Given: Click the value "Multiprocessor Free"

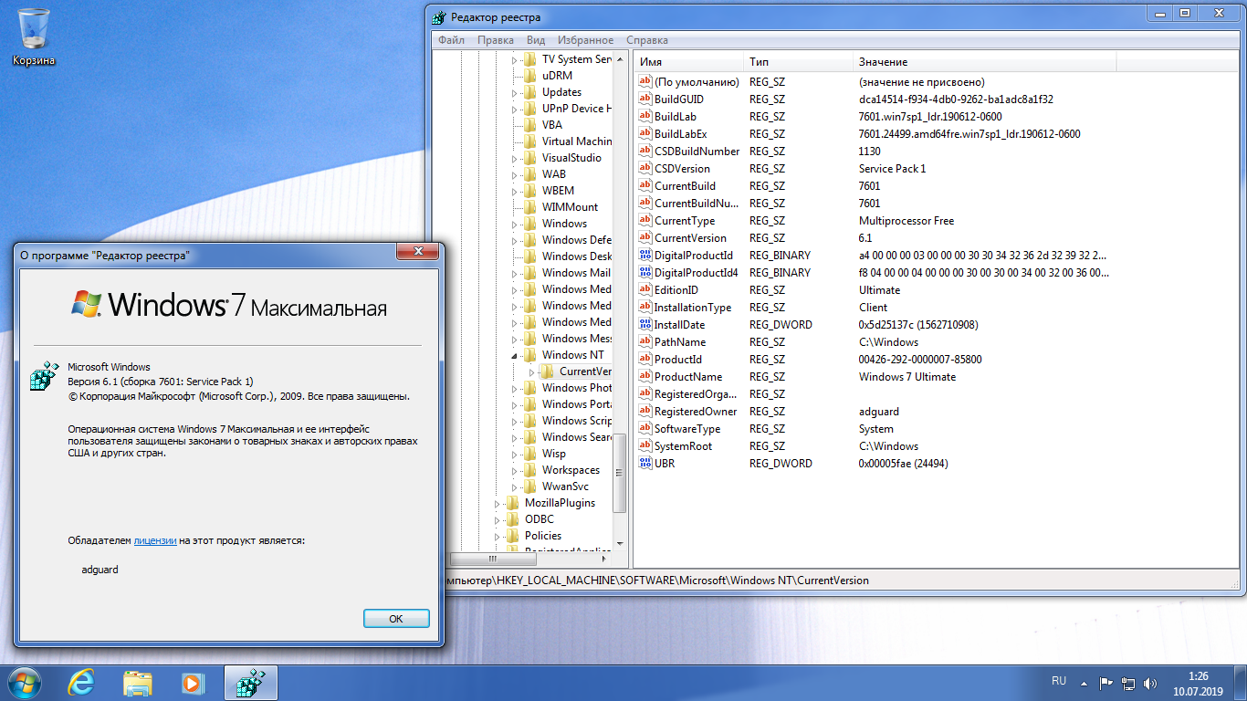Looking at the screenshot, I should click(x=906, y=220).
